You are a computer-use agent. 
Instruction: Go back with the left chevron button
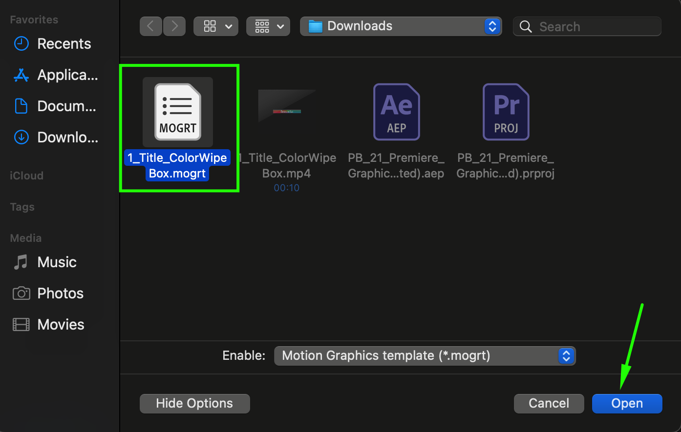(x=151, y=26)
